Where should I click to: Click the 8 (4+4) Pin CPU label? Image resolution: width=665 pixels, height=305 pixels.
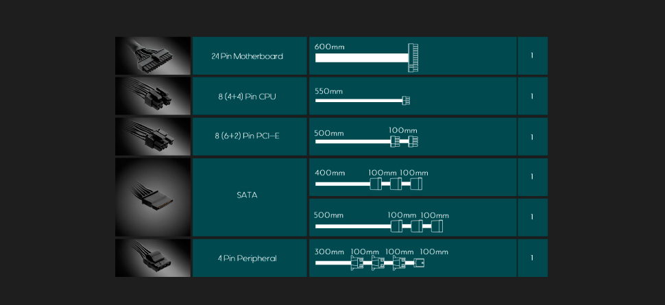pos(247,97)
